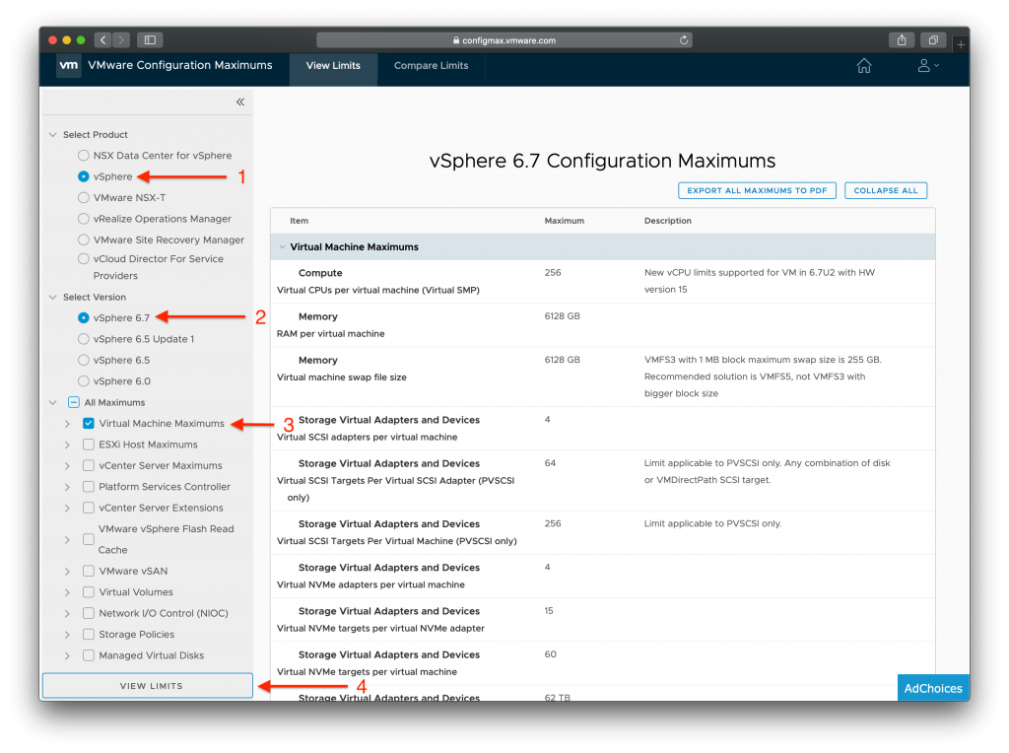The width and height of the screenshot is (1009, 753).
Task: Click EXPORT ALL MAXIMUMS TO PDF
Action: pos(757,190)
